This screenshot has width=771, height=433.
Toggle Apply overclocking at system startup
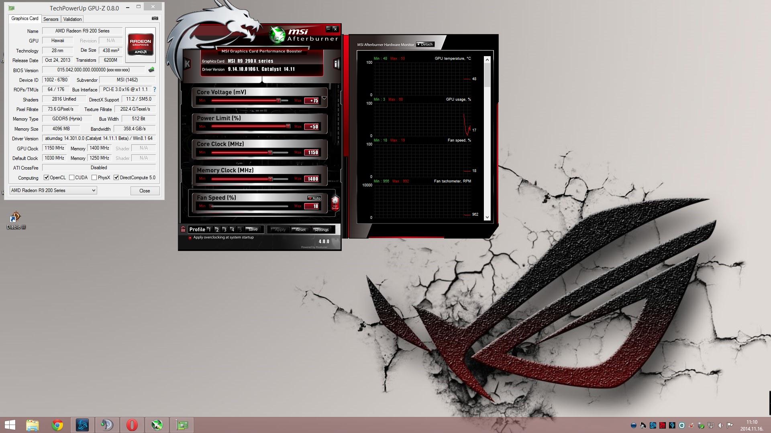click(x=190, y=237)
